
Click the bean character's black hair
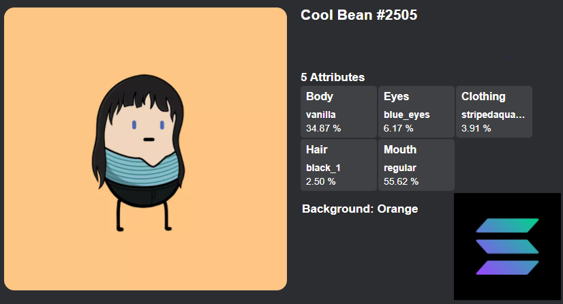point(144,90)
